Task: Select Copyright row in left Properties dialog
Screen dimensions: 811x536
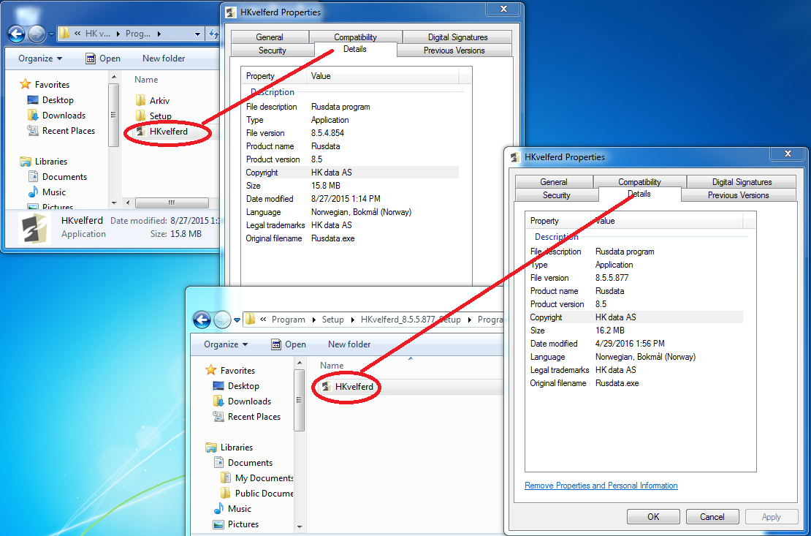Action: 351,173
